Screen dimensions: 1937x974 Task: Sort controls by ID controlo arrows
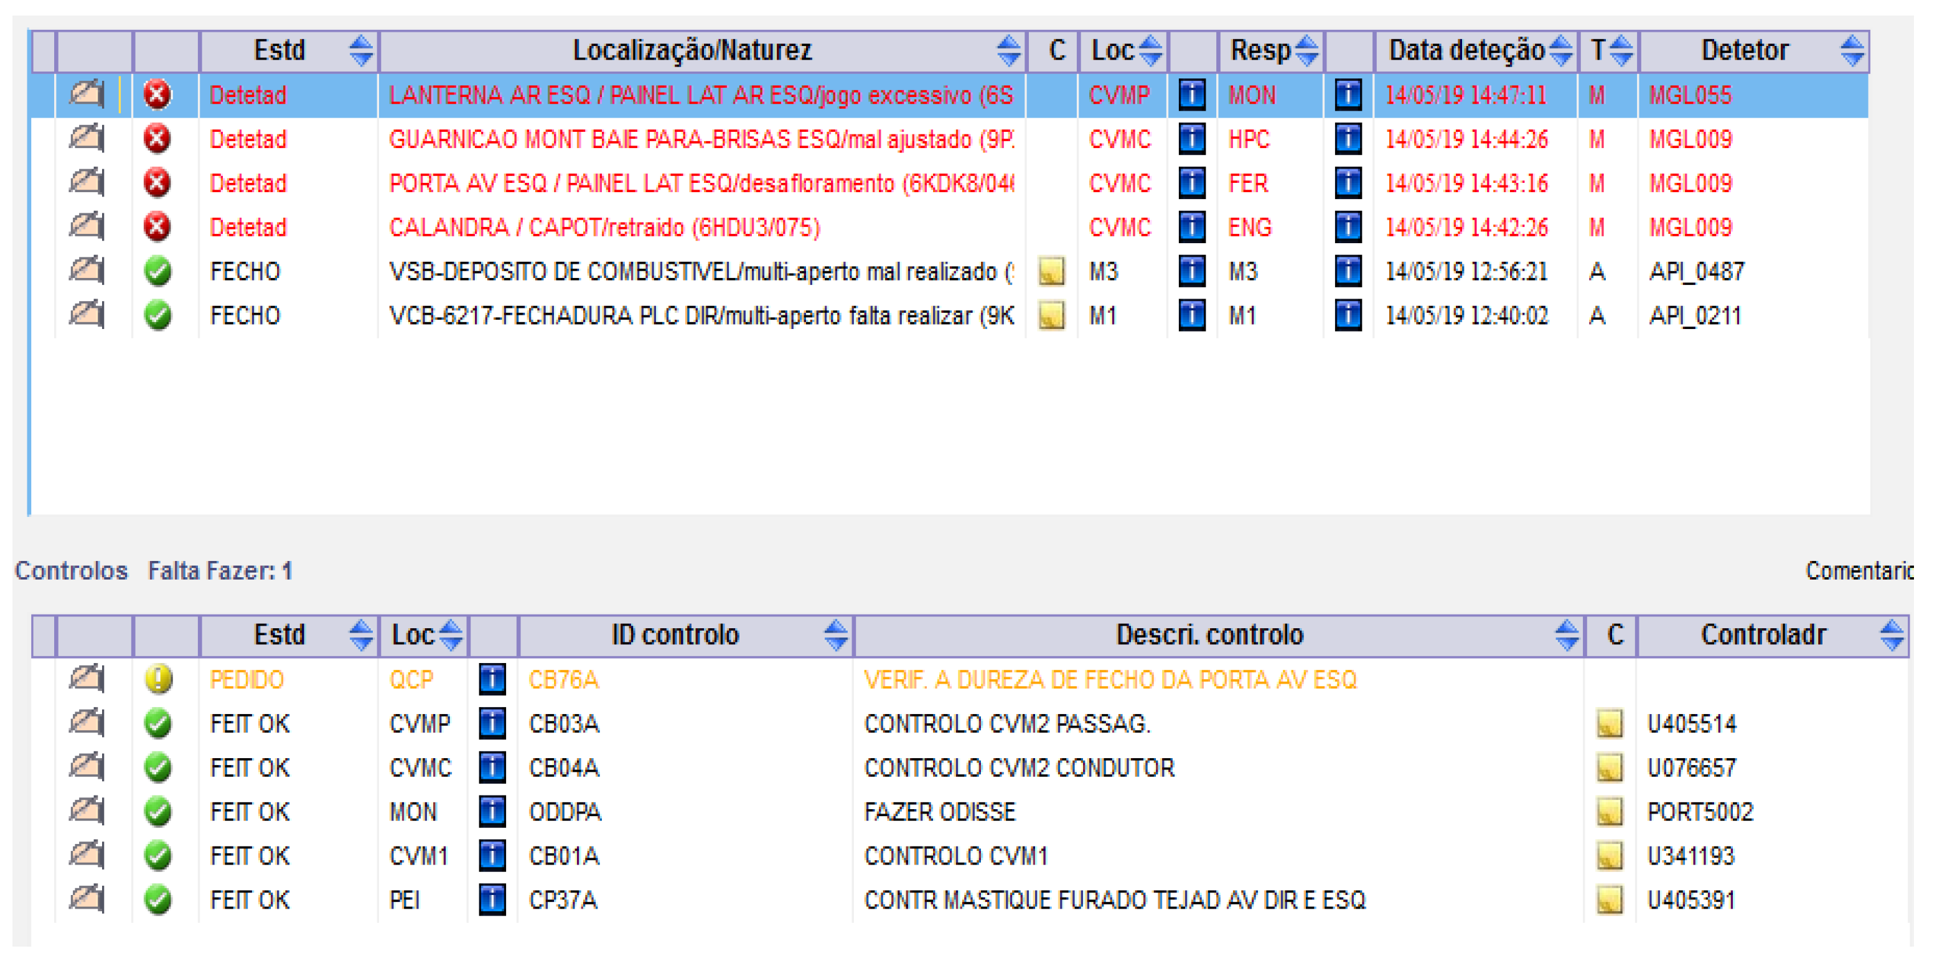(x=835, y=635)
